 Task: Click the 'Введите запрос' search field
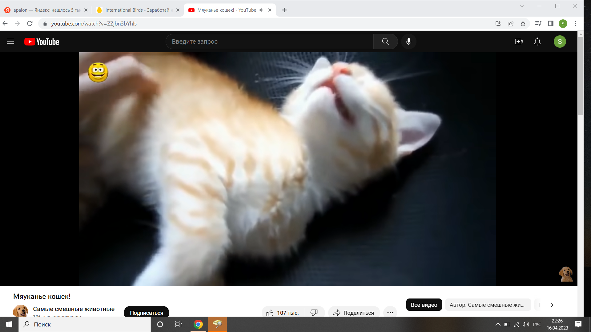pos(269,41)
